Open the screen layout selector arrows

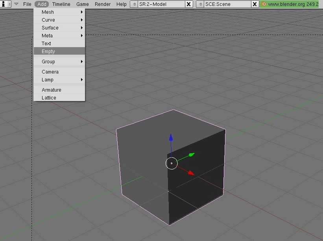(x=134, y=4)
